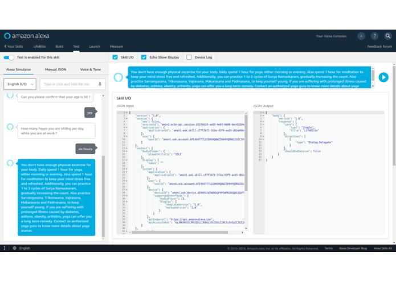Collapse the session fold arrow on line 3

coord(126,118)
